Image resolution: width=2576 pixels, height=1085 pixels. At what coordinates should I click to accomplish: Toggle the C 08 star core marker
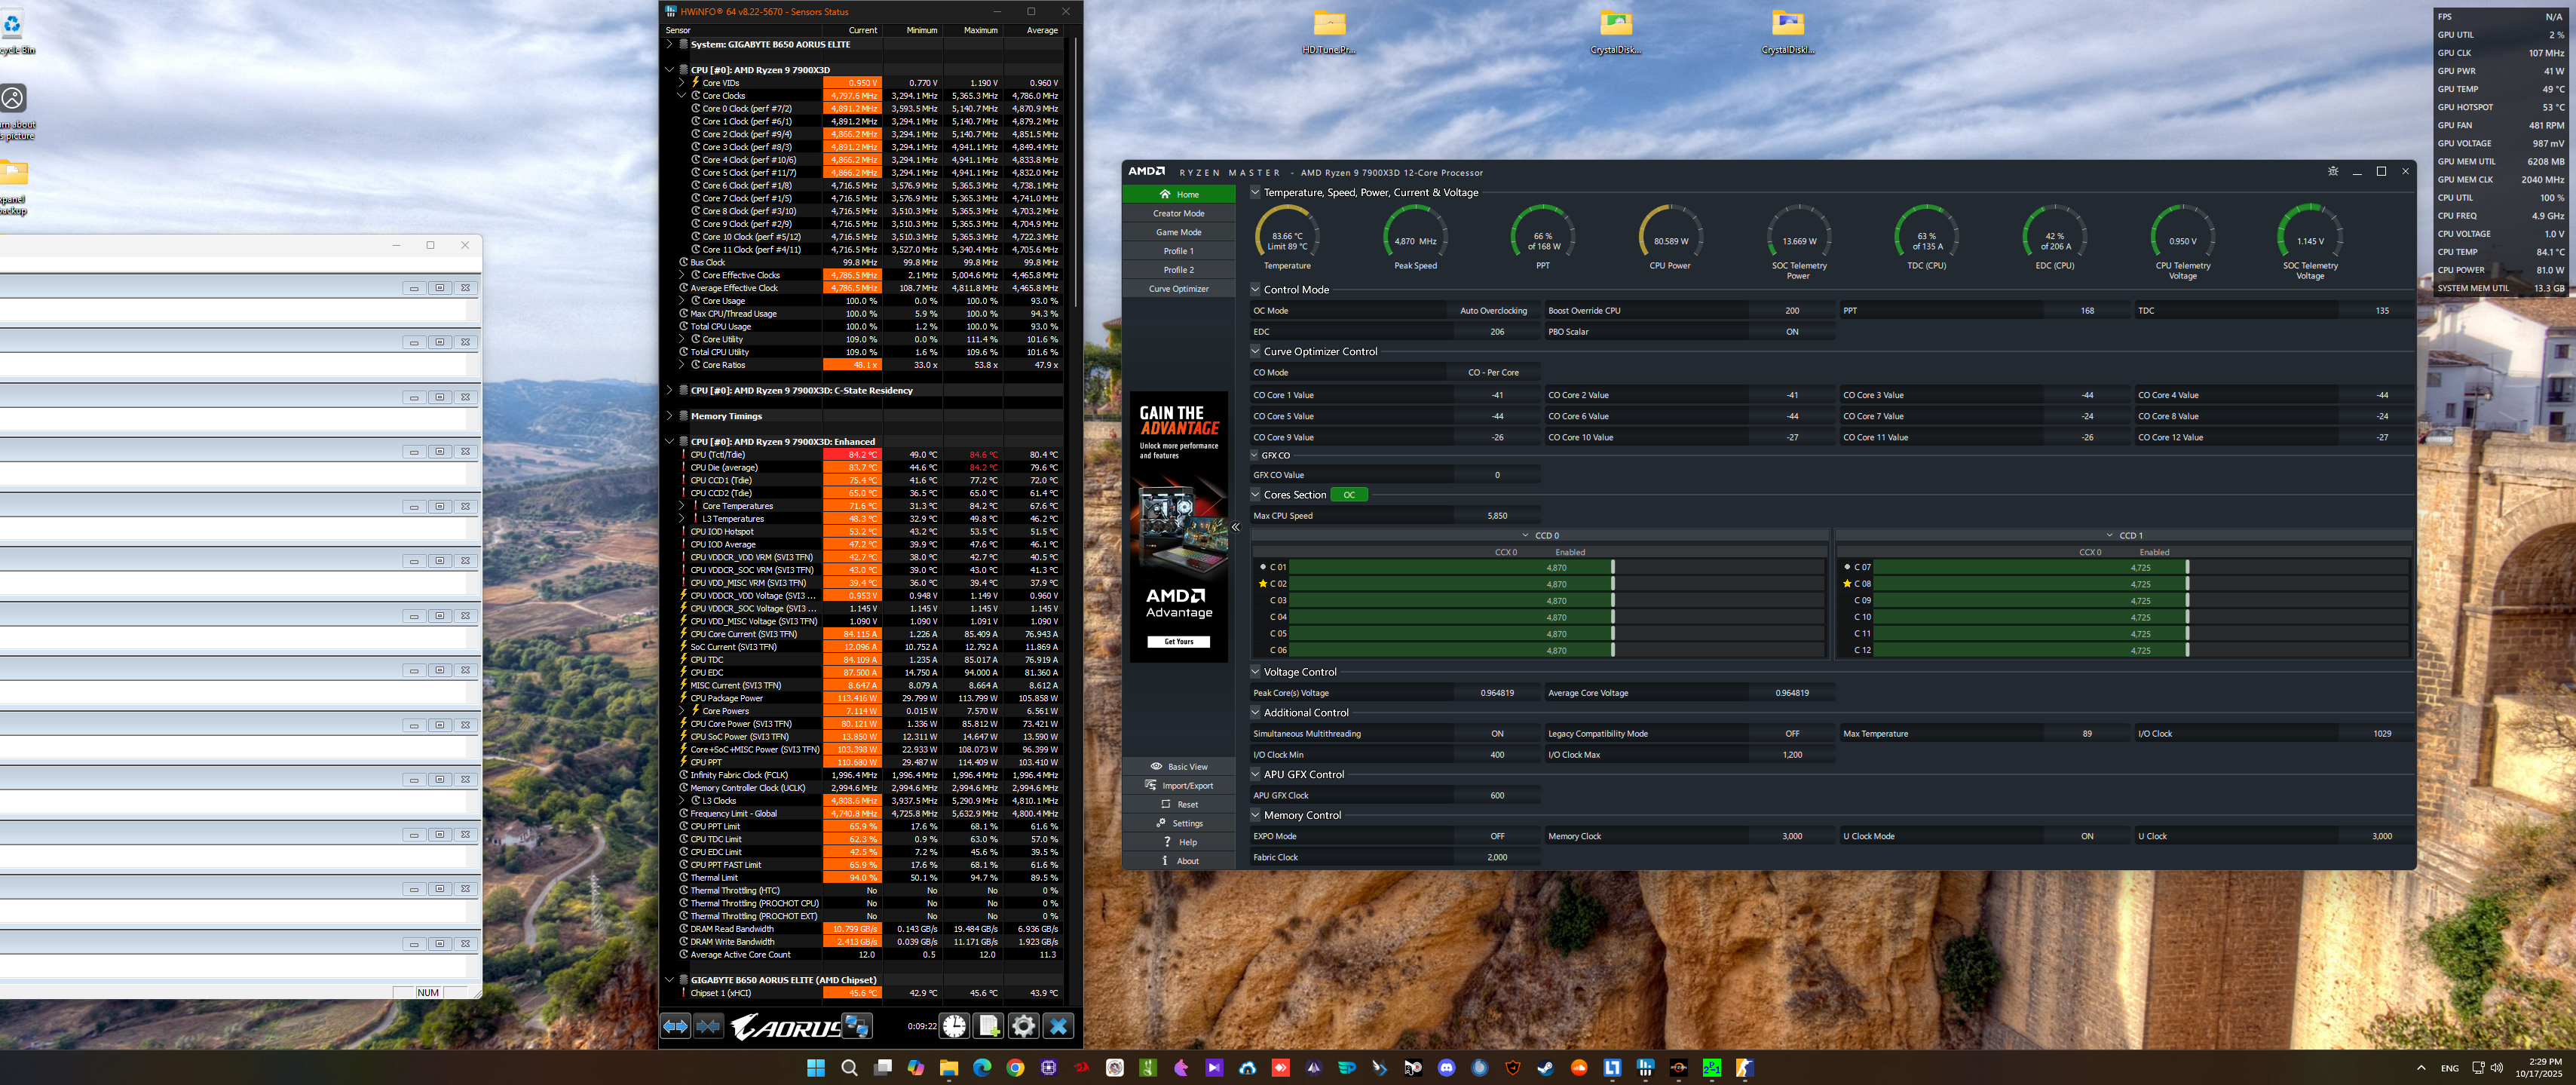click(1847, 584)
